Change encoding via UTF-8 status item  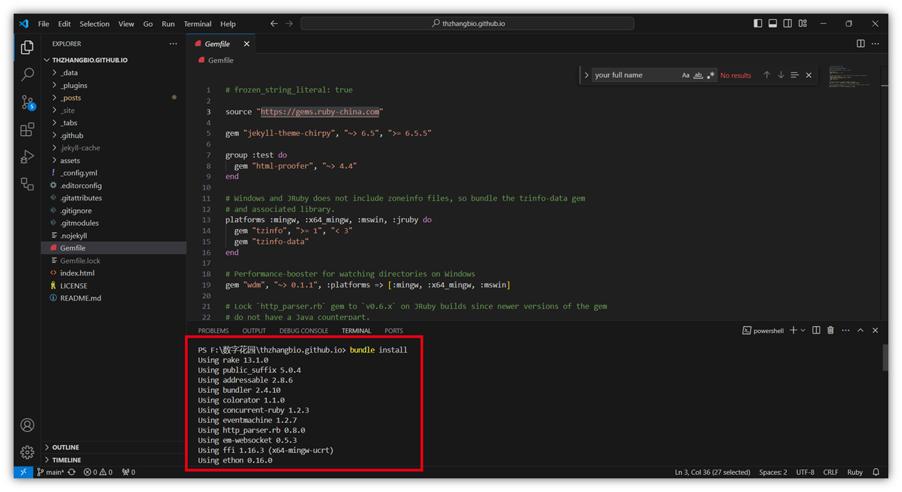pos(805,472)
